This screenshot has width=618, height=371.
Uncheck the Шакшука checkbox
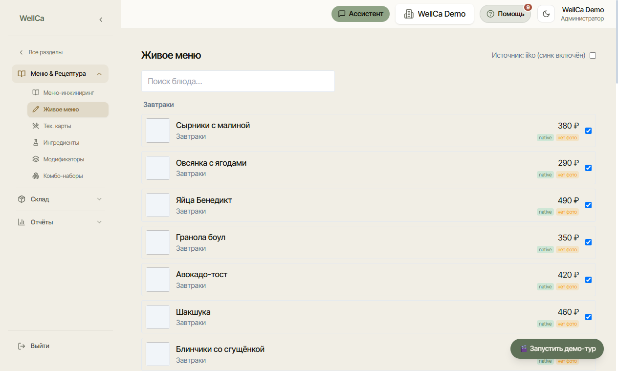point(589,317)
